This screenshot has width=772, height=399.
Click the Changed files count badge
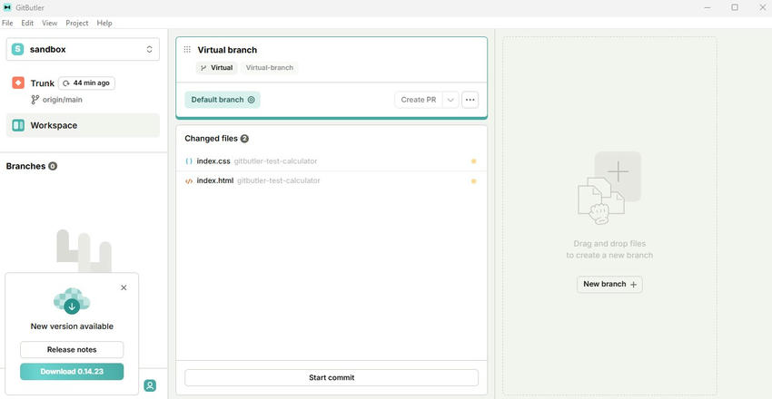244,139
